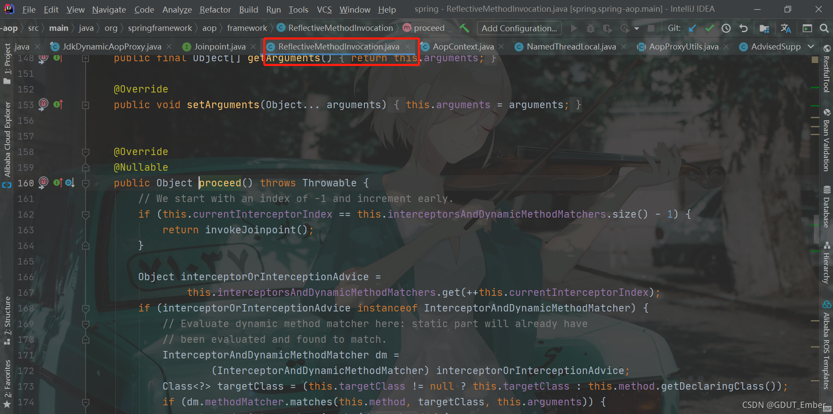833x414 pixels.
Task: Click the Search Everywhere magnifier icon
Action: tap(824, 28)
